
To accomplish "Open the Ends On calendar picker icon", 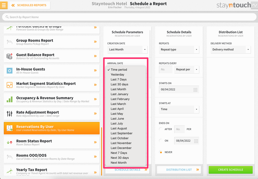I will 196,141.
